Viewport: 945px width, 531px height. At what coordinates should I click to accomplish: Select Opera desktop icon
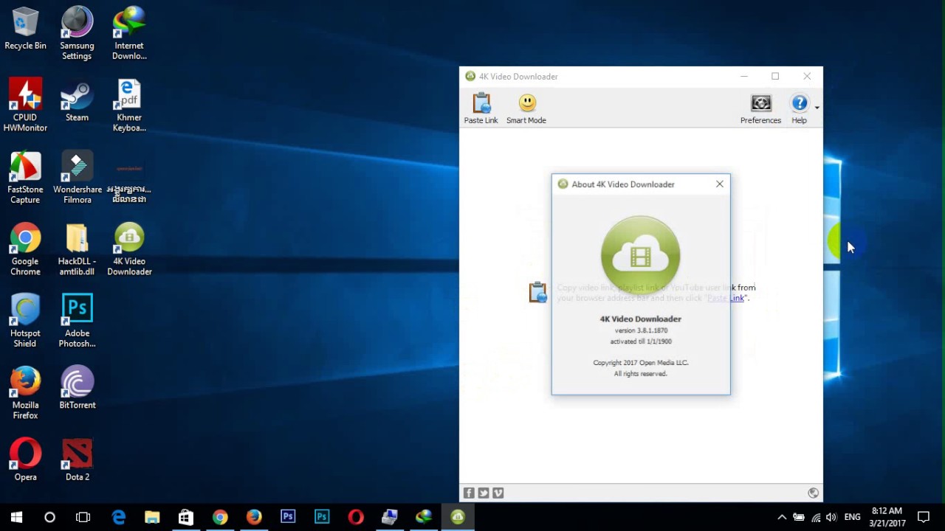click(x=25, y=460)
